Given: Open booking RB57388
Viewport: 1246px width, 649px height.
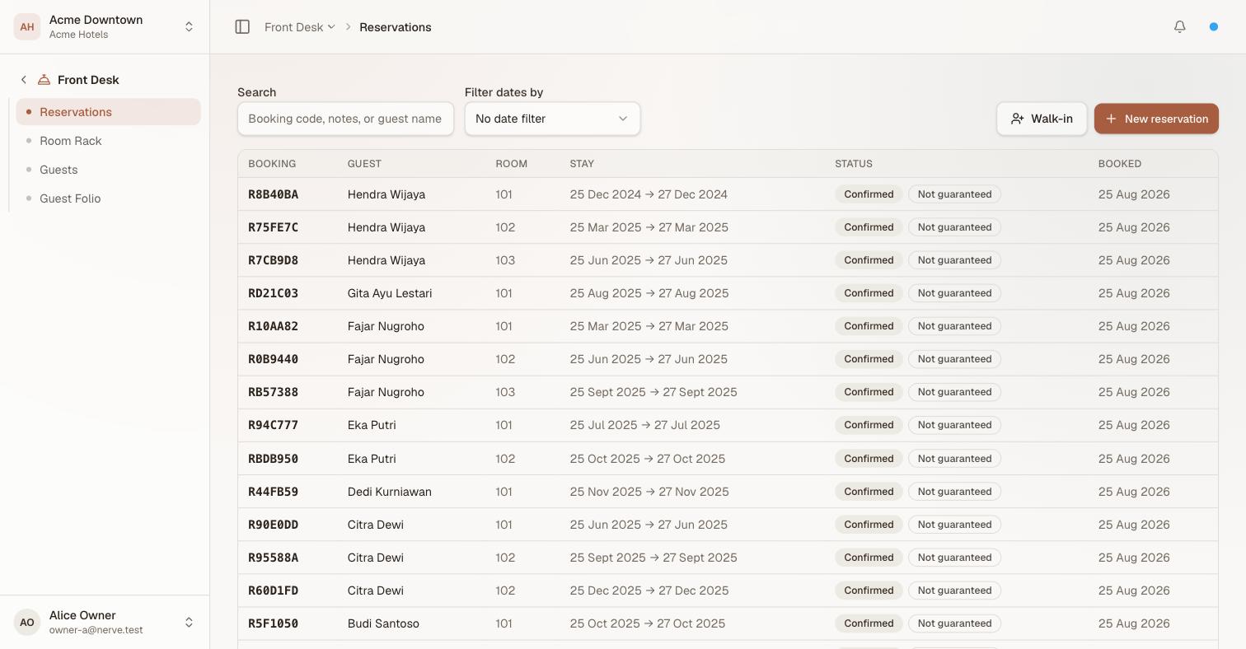Looking at the screenshot, I should click(x=273, y=392).
